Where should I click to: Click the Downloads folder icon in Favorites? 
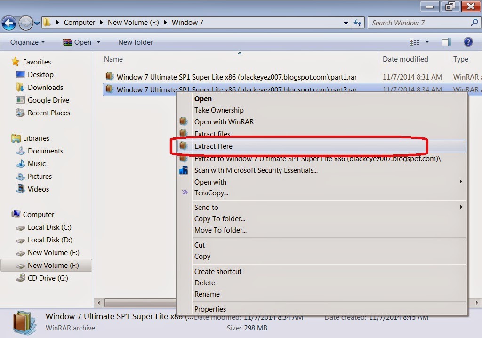tap(20, 88)
